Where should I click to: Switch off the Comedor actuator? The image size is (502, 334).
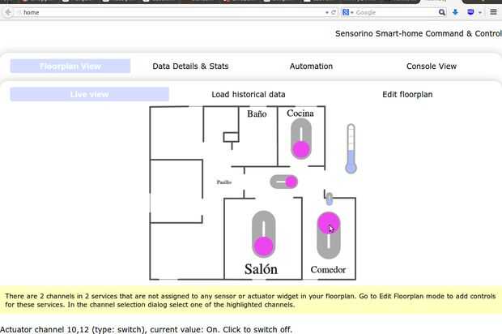click(329, 235)
